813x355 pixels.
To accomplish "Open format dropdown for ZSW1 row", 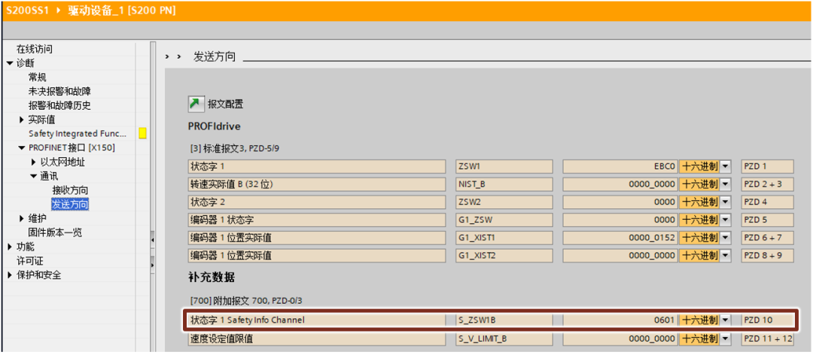I will 726,166.
